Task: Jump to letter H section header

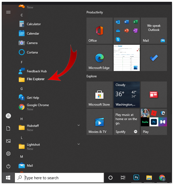Action: (21, 119)
